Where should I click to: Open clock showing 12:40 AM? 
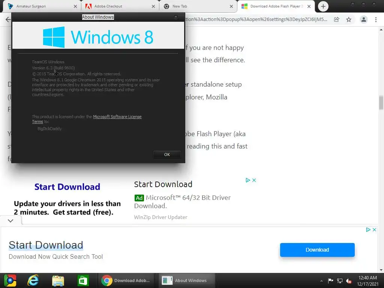[367, 281]
